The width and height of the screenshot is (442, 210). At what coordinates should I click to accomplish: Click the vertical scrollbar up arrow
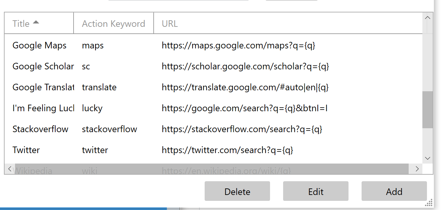point(428,18)
